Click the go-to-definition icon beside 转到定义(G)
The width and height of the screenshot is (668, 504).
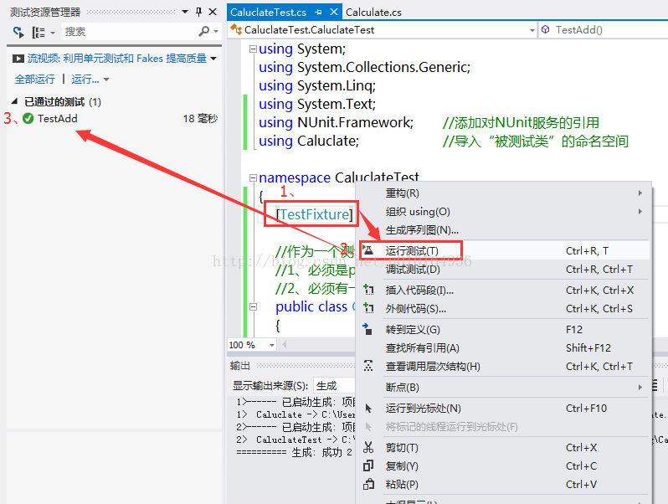(x=367, y=329)
